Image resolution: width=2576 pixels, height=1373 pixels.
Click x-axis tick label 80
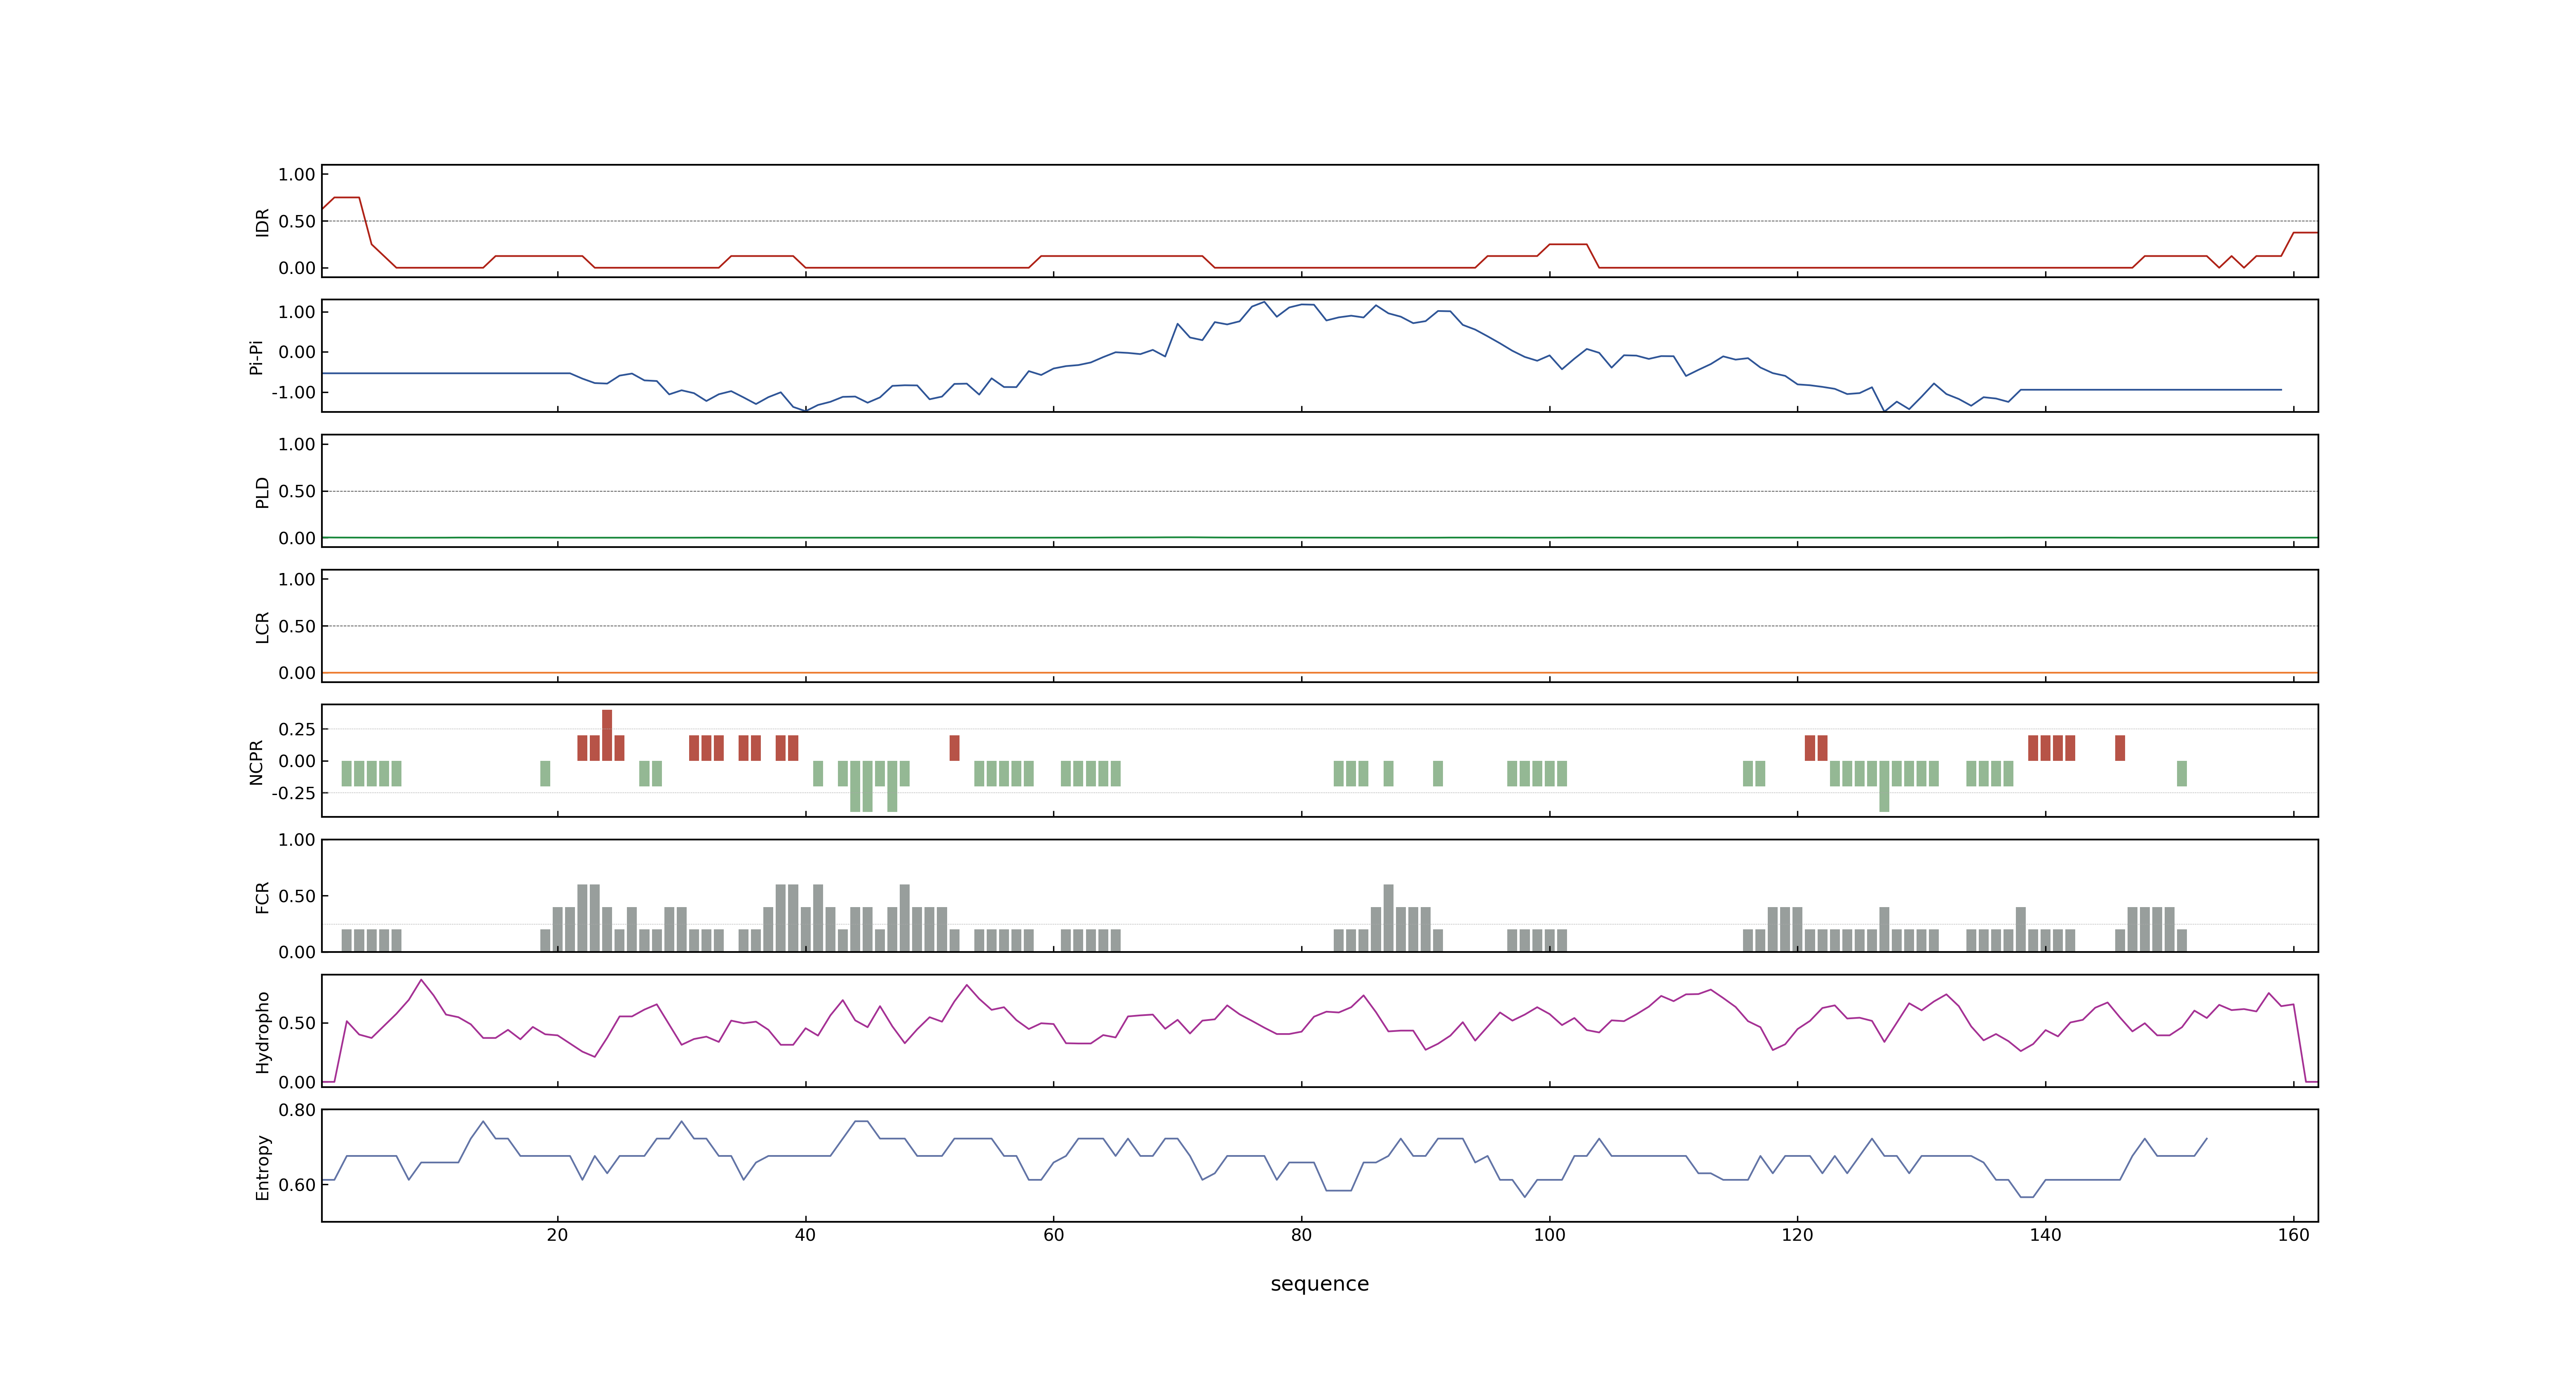[x=1301, y=1235]
